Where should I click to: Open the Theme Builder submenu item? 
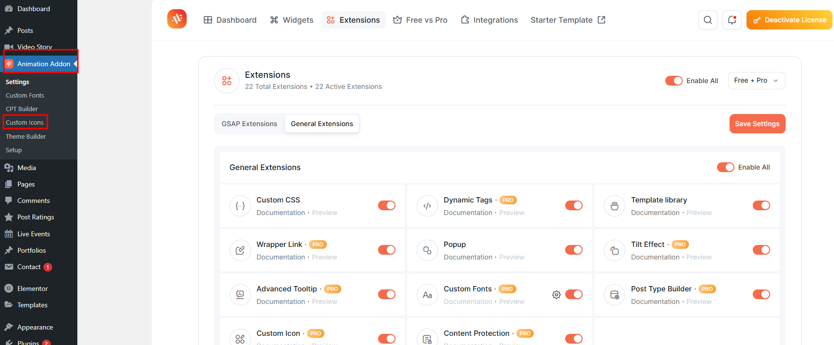coord(26,136)
